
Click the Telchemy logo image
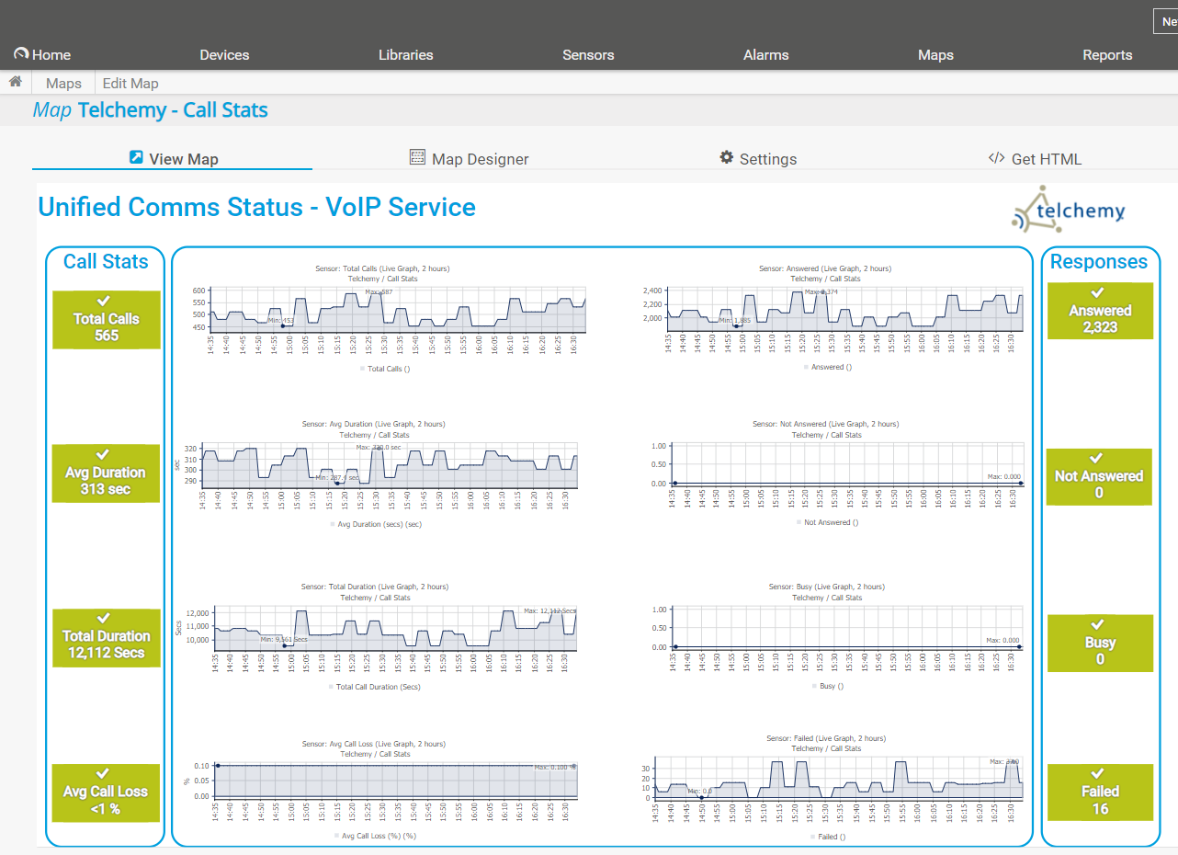click(1068, 209)
